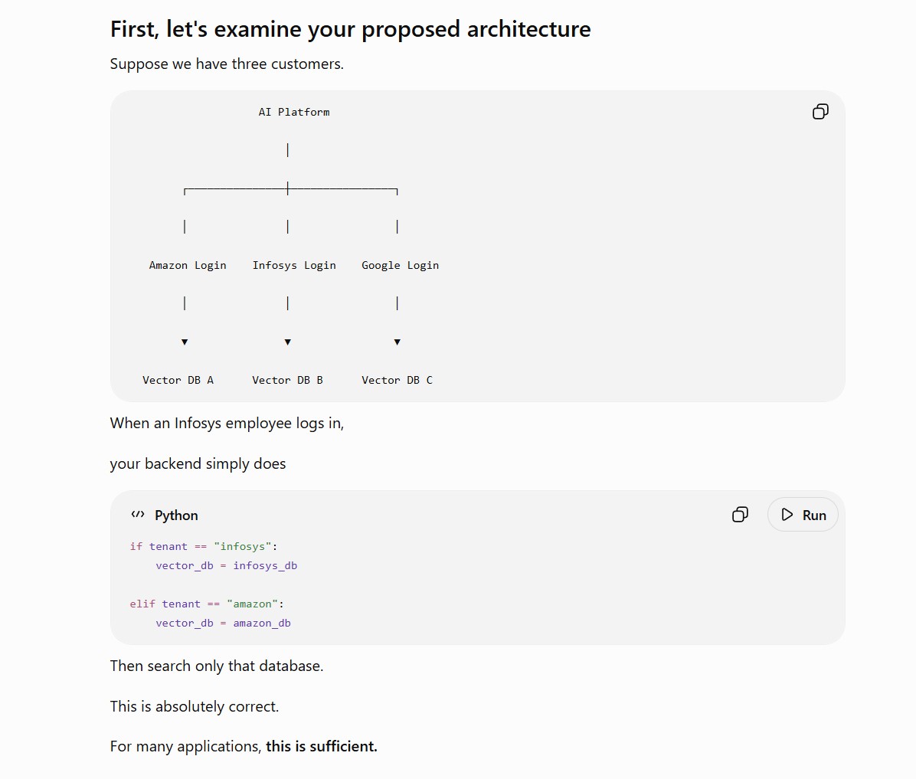Screen dimensions: 916x779
Task: Click the 'Infosys Login' node in the diagram
Action: pyautogui.click(x=294, y=265)
